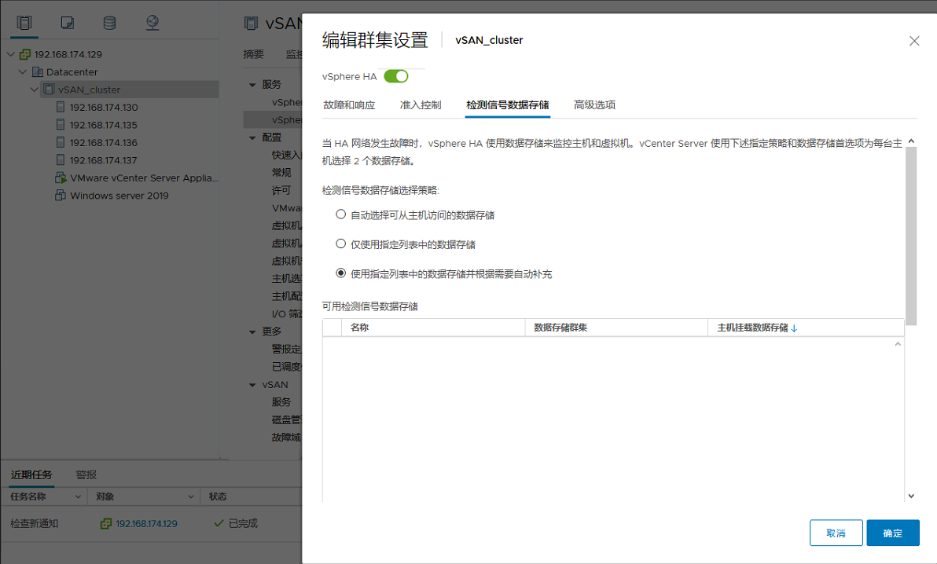This screenshot has width=937, height=564.
Task: Select 仅使用指定列表中的数据存储 radio
Action: (x=340, y=244)
